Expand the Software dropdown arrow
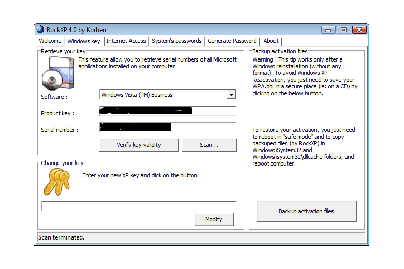The width and height of the screenshot is (404, 269). click(x=231, y=95)
